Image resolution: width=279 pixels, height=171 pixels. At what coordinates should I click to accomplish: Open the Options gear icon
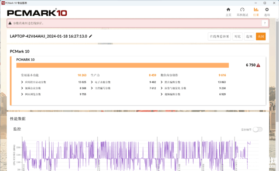click(267, 10)
